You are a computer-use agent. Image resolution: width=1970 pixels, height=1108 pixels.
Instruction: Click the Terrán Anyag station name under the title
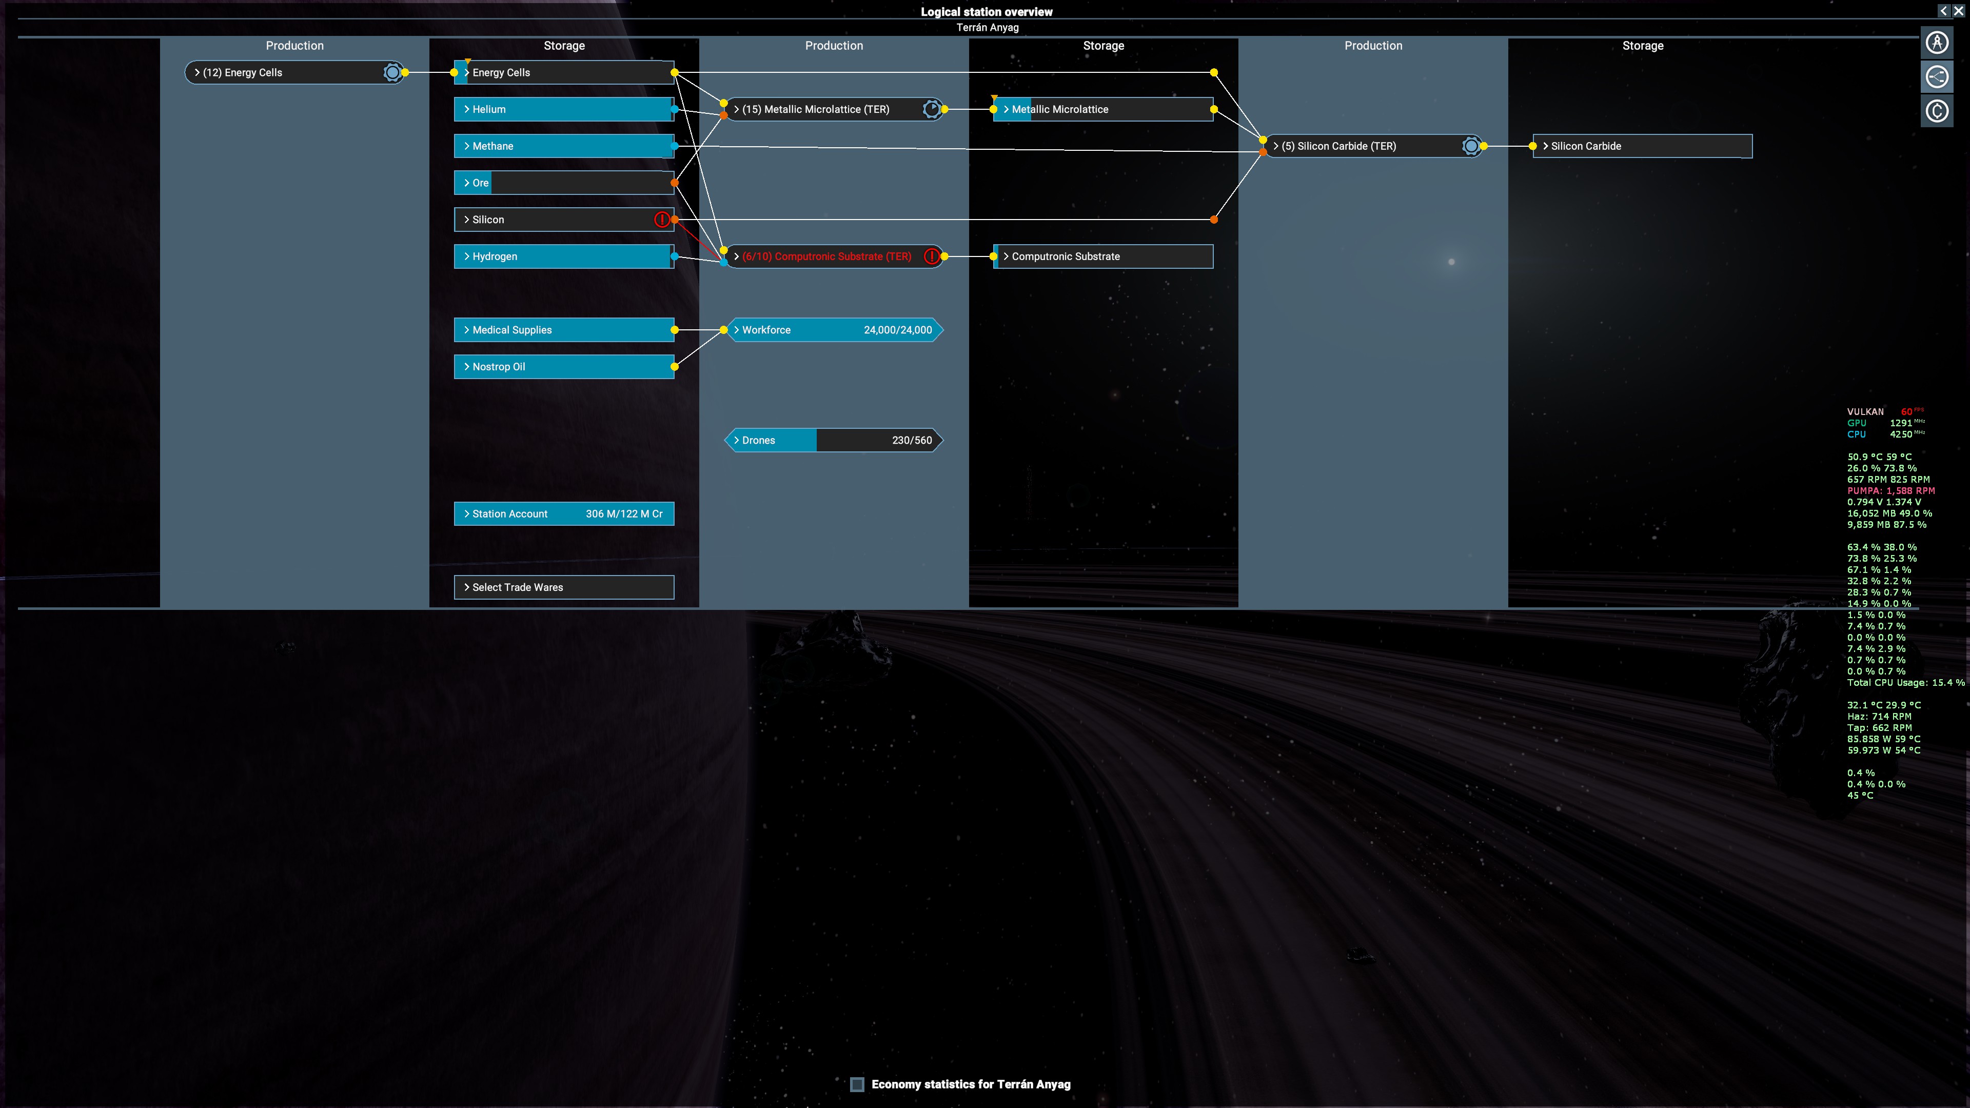click(x=987, y=28)
